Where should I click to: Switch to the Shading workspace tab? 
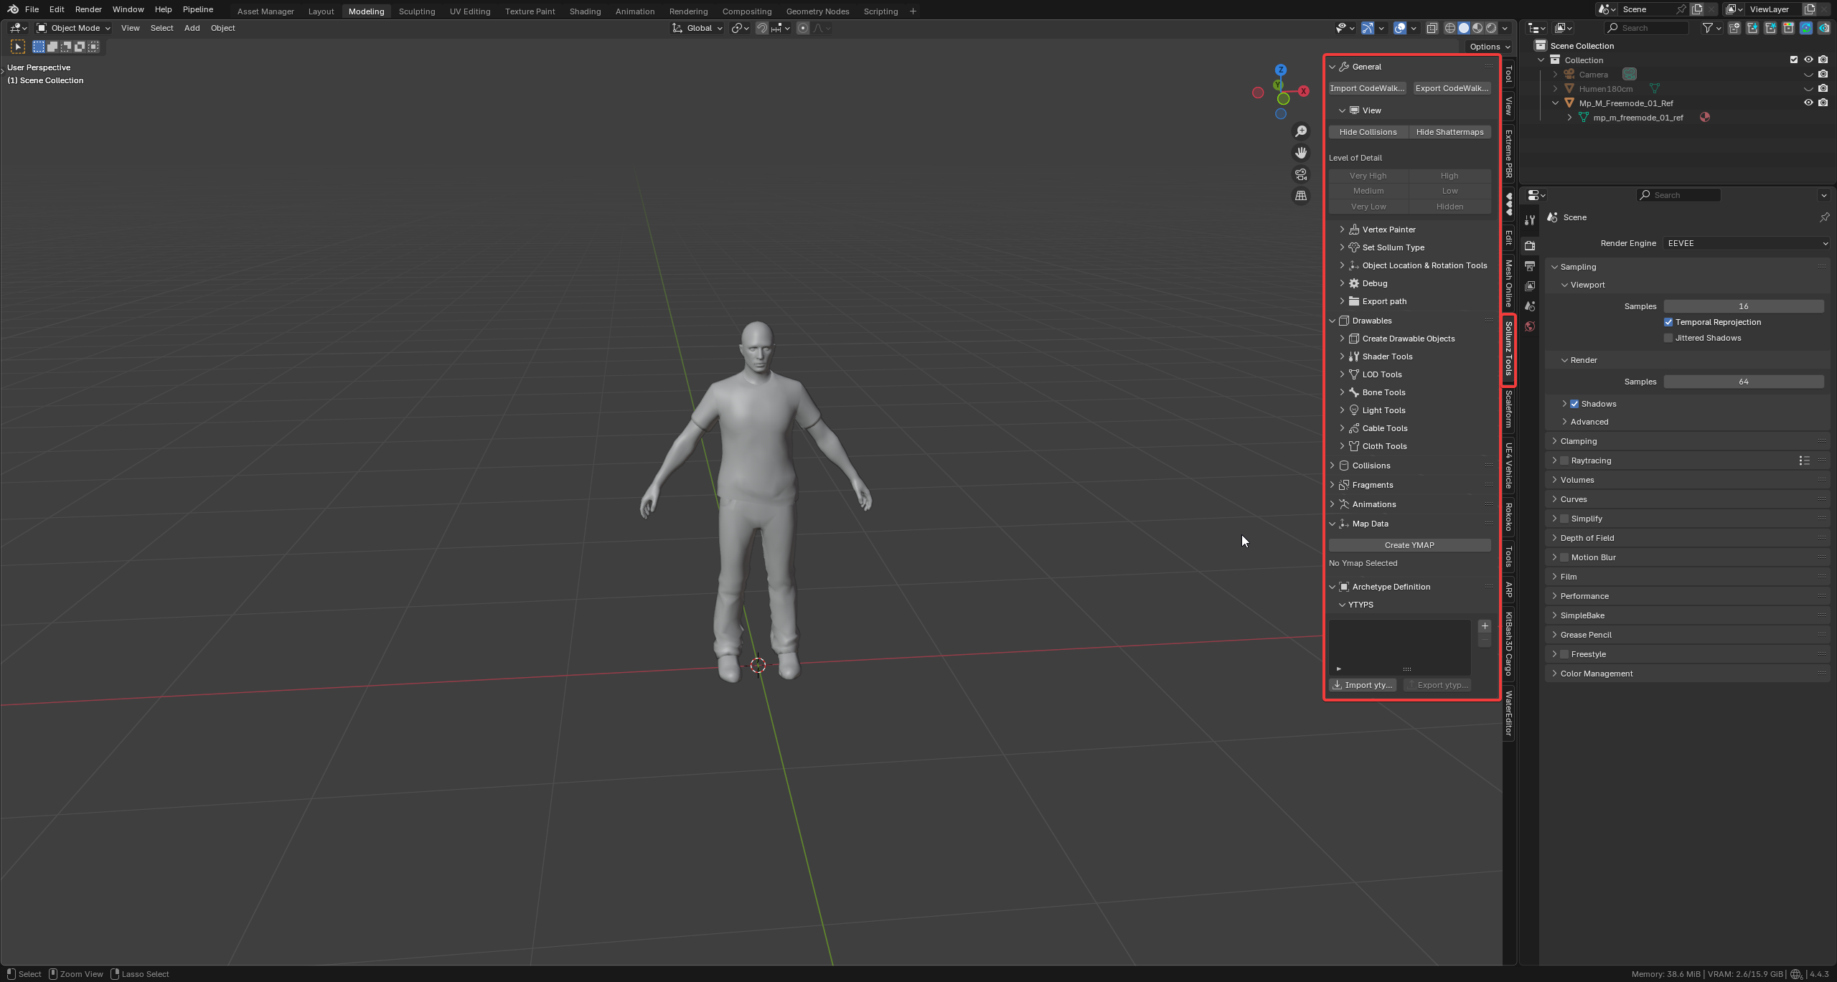click(x=585, y=11)
